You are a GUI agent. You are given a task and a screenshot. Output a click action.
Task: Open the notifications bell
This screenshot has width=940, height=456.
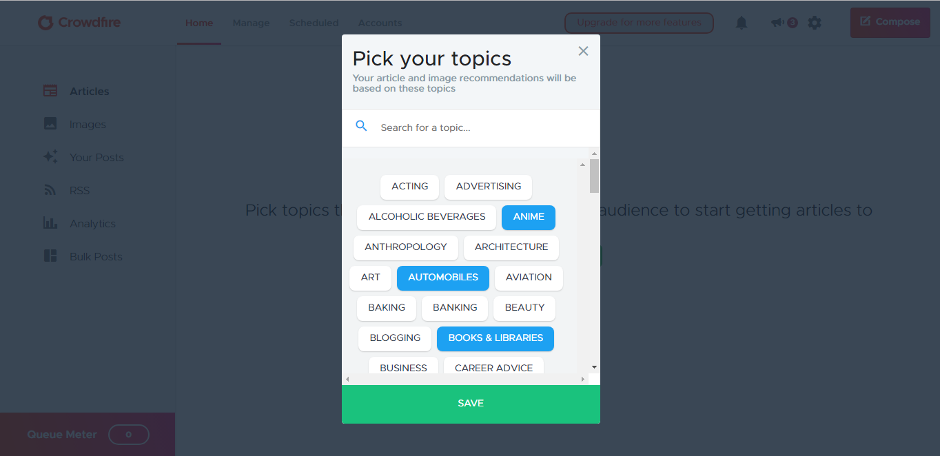(742, 23)
